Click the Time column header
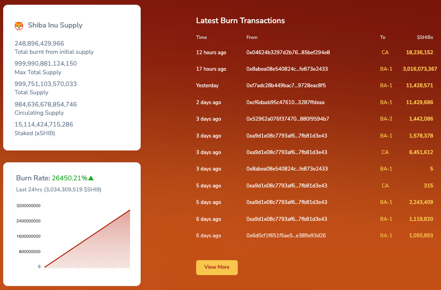This screenshot has width=441, height=290. click(201, 37)
